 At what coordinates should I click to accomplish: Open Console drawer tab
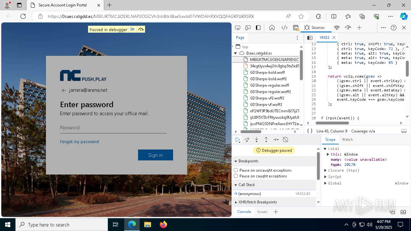[244, 212]
